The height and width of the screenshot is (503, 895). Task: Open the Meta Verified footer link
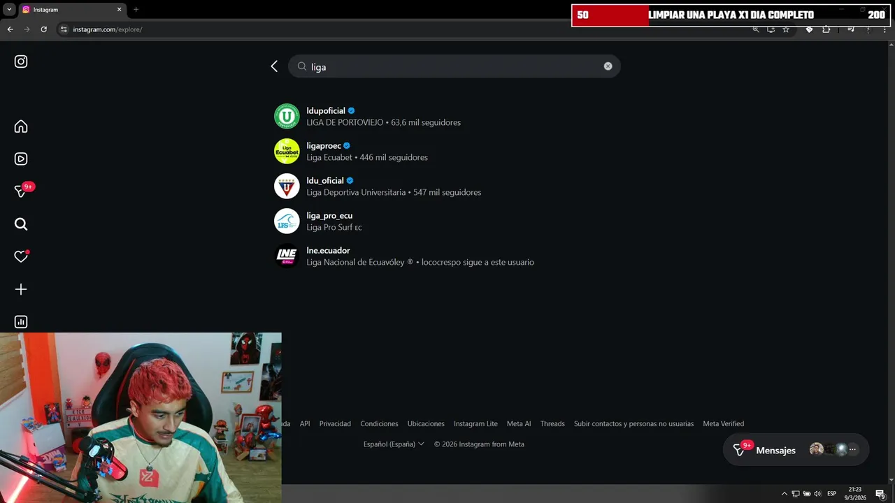723,423
